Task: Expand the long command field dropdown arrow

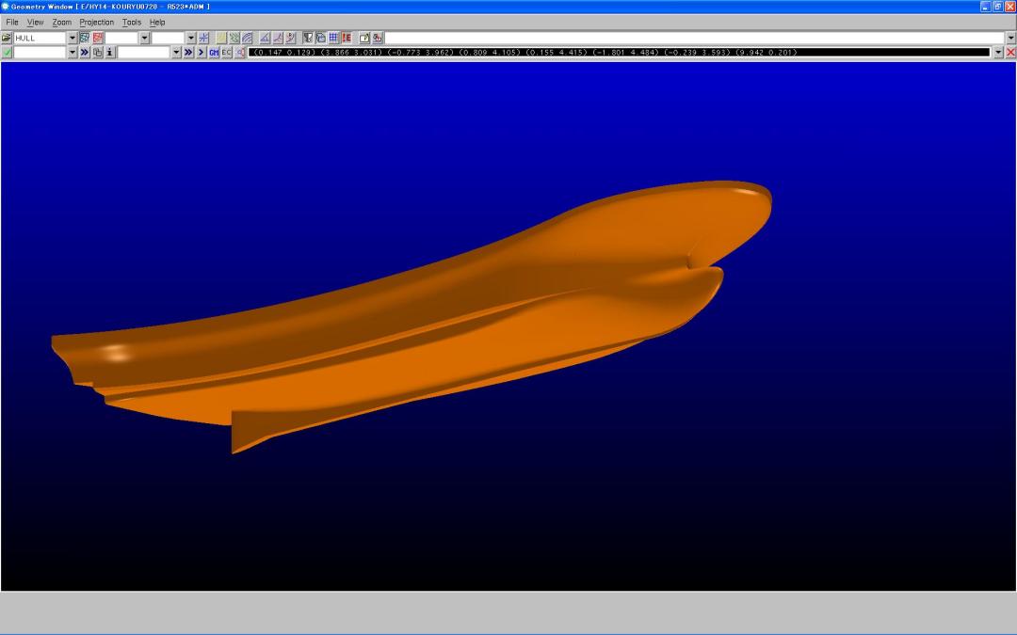Action: 1010,38
